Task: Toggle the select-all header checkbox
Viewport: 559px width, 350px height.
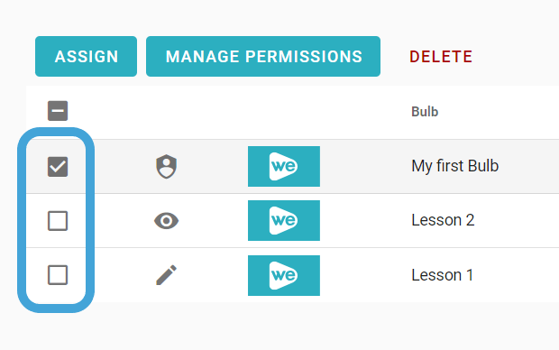Action: click(58, 111)
